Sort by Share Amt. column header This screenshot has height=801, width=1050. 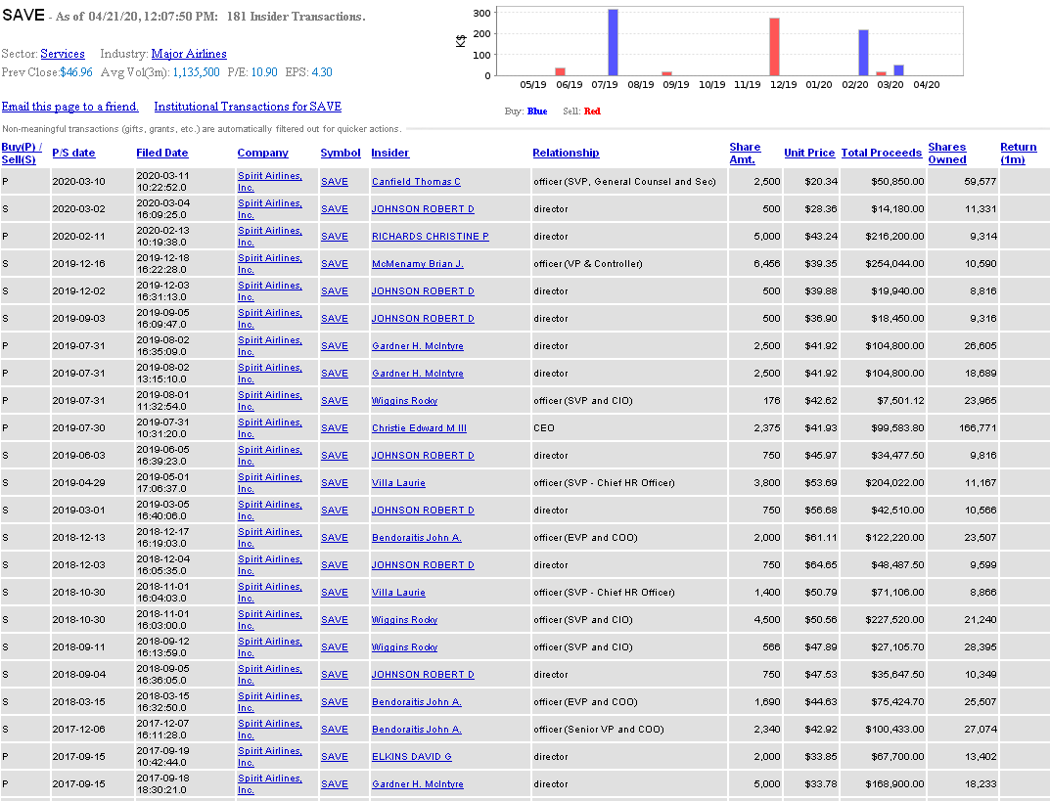pos(745,154)
